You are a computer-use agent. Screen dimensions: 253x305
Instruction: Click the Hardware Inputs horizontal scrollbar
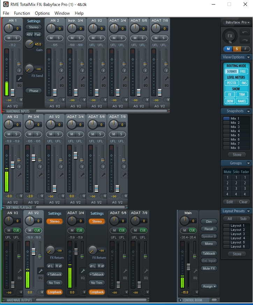click(102, 111)
